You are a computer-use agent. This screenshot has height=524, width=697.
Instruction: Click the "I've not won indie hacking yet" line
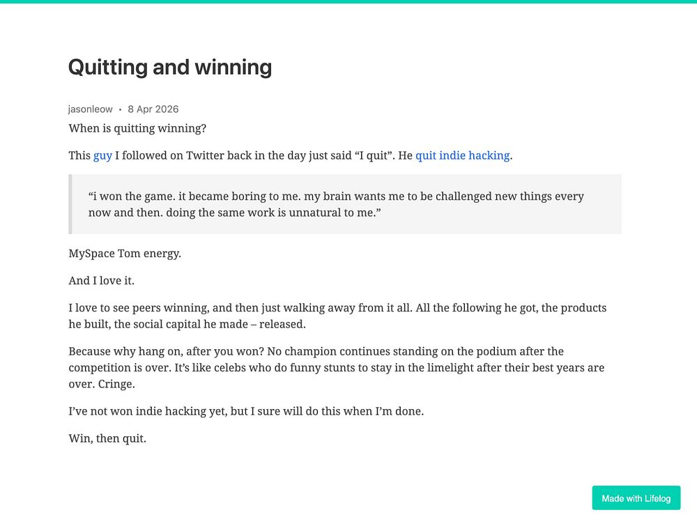click(x=246, y=411)
